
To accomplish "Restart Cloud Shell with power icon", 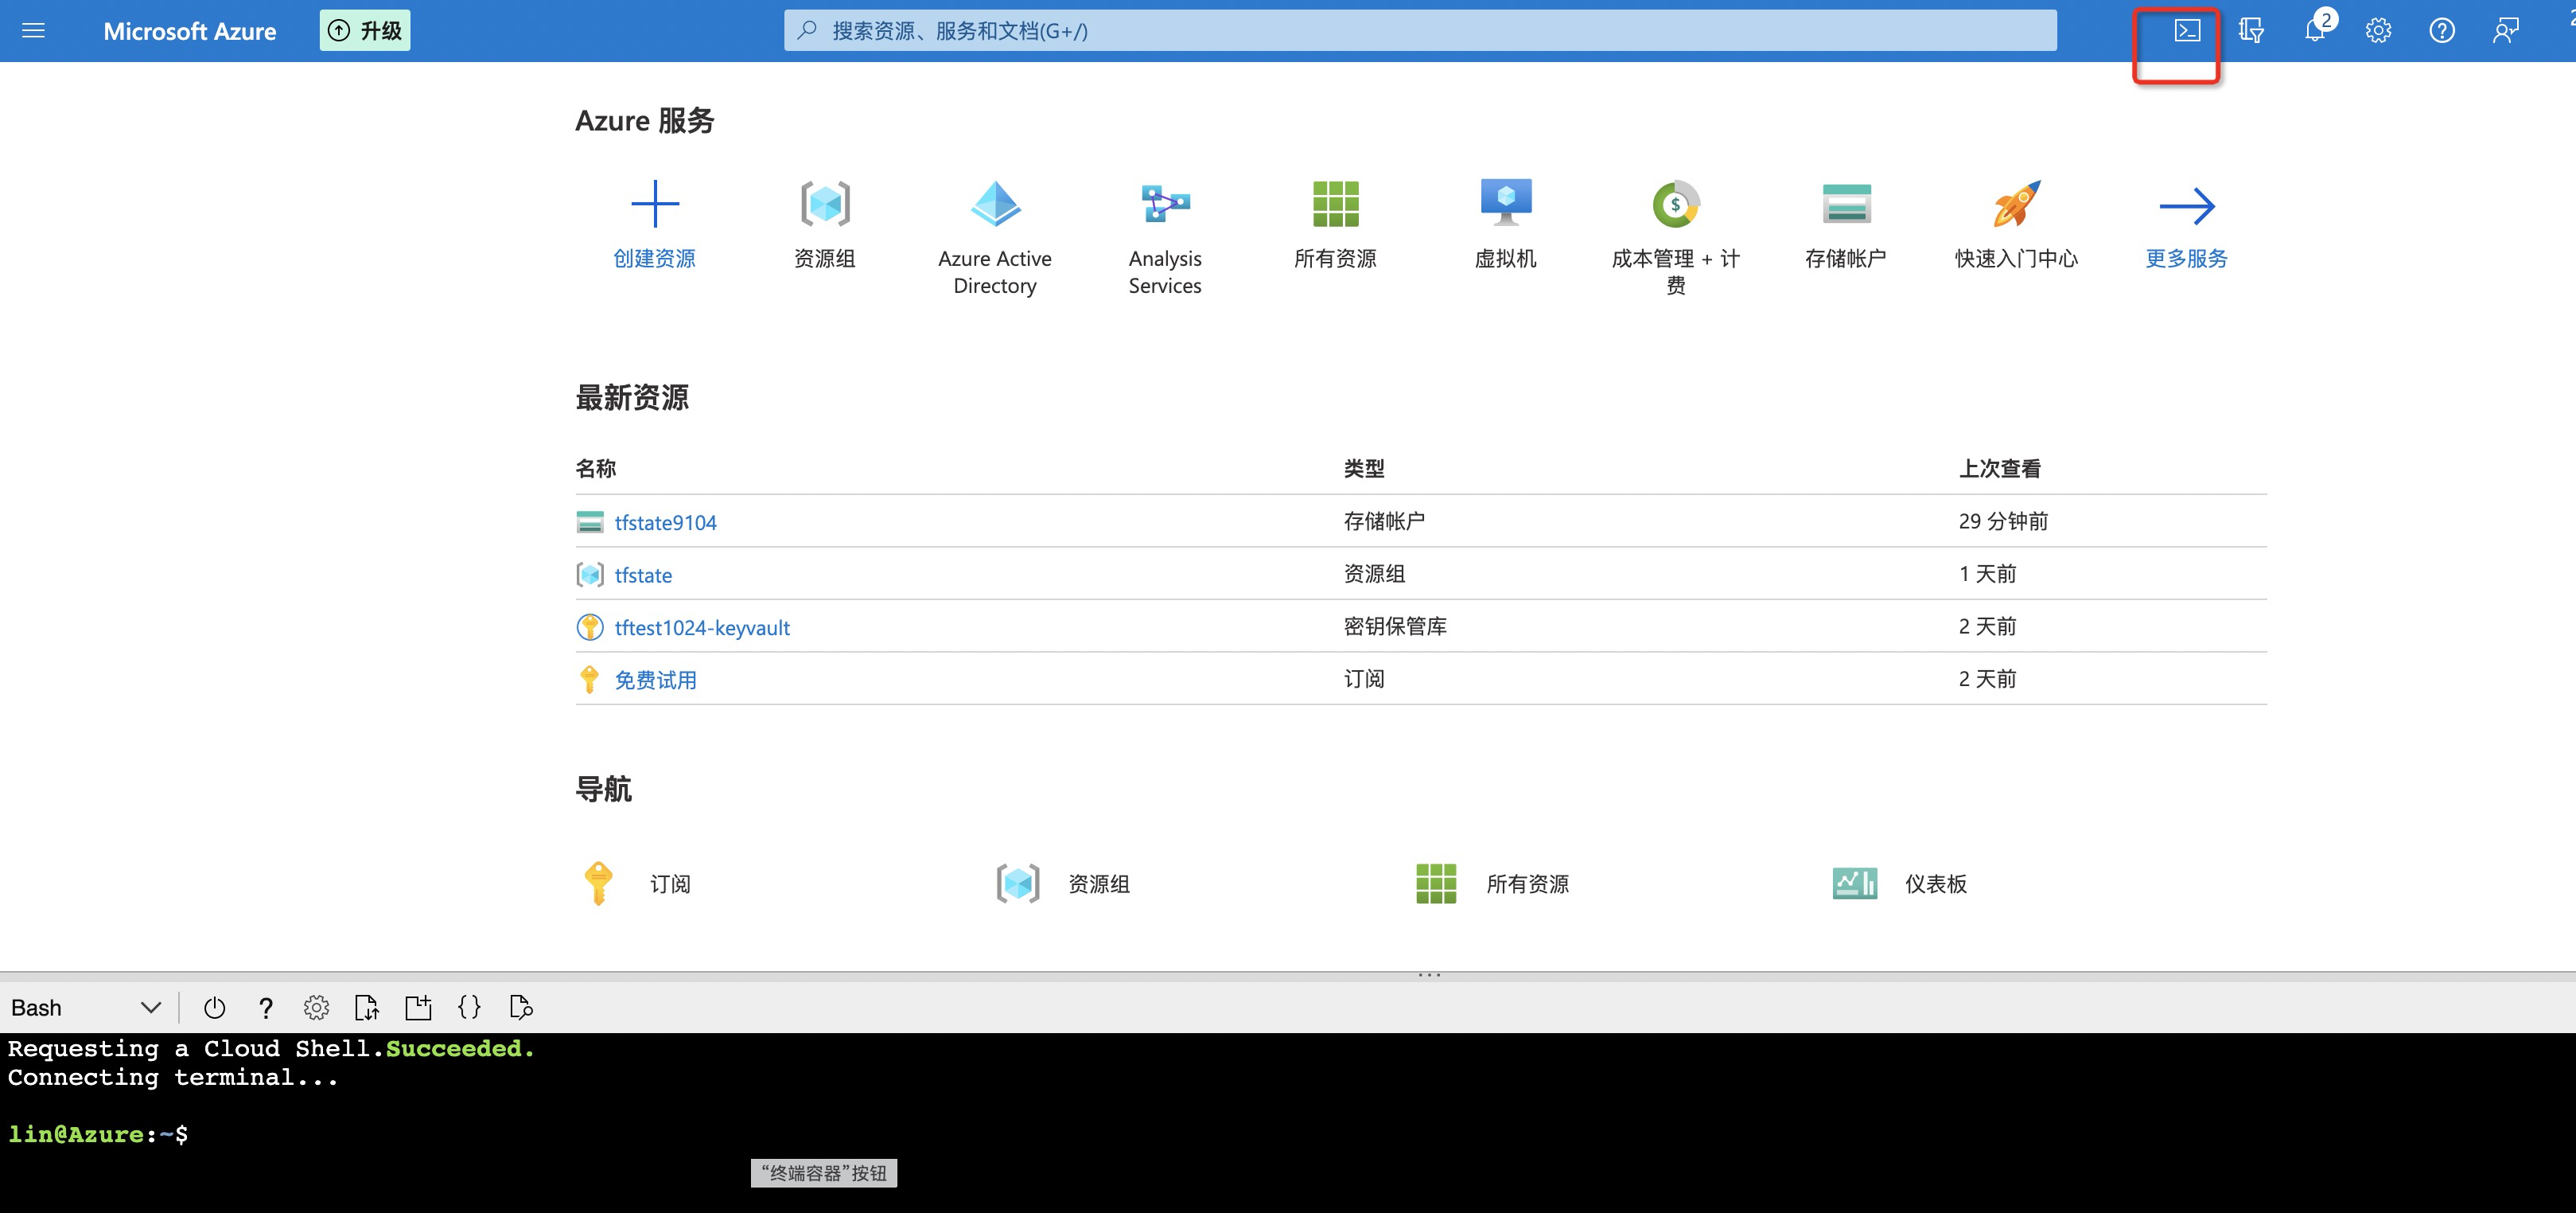I will pyautogui.click(x=214, y=1008).
